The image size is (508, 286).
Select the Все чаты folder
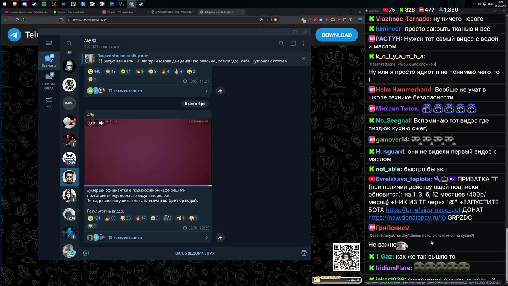coord(49,60)
